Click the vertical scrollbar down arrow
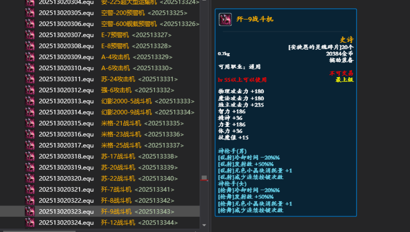 pyautogui.click(x=204, y=225)
